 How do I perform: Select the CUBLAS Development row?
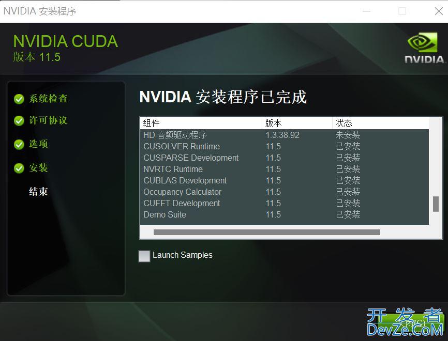285,181
